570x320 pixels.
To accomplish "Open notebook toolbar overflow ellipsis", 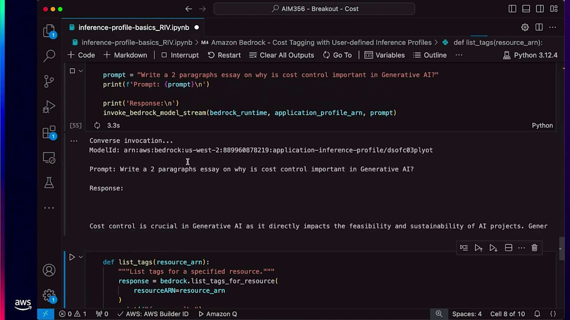I will point(459,55).
